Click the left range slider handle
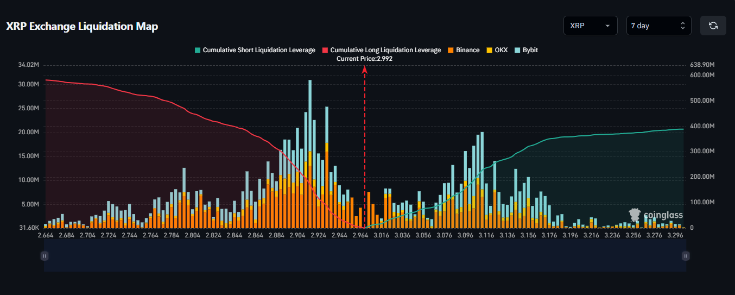This screenshot has height=295, width=735. 45,255
